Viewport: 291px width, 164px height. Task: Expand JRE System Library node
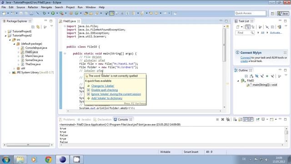pyautogui.click(x=10, y=72)
